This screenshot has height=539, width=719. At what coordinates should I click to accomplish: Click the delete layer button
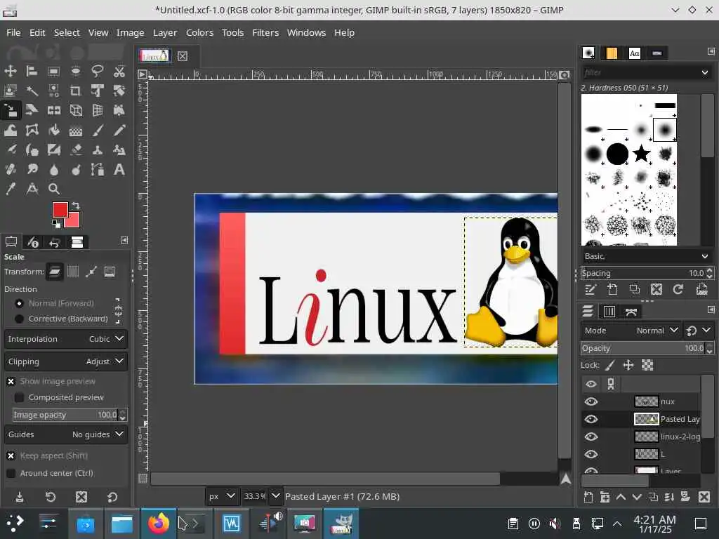(x=704, y=497)
